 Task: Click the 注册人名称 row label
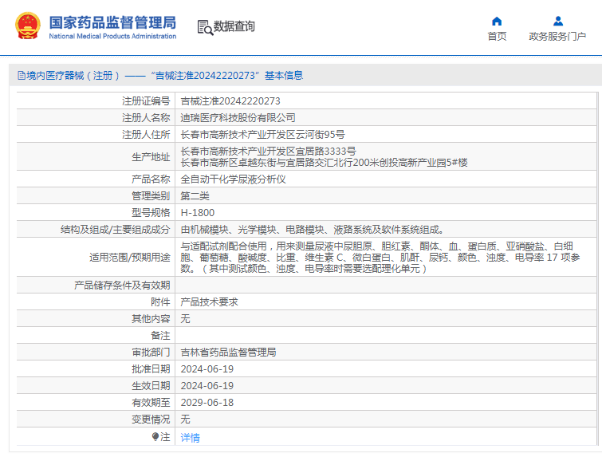146,118
